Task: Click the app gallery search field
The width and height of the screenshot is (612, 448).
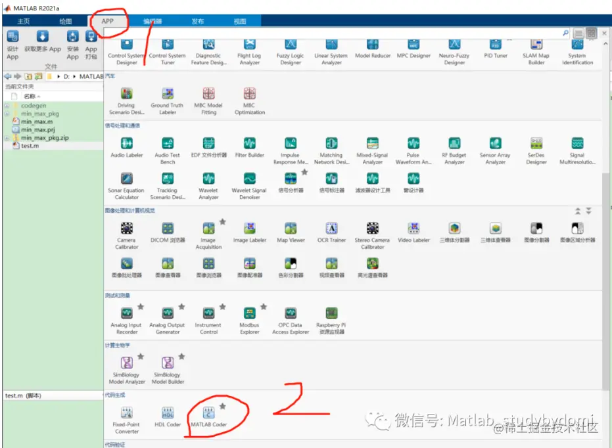Action: [334, 33]
